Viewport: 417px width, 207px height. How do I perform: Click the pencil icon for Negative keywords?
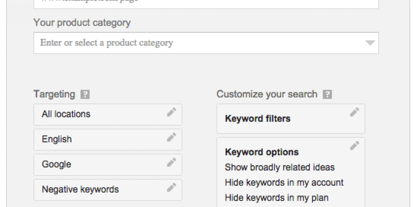pos(172,187)
